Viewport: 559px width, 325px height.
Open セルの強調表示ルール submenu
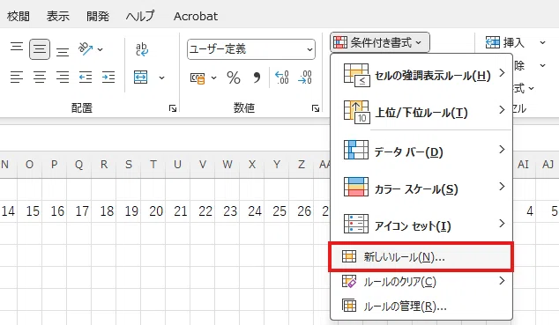[x=421, y=75]
